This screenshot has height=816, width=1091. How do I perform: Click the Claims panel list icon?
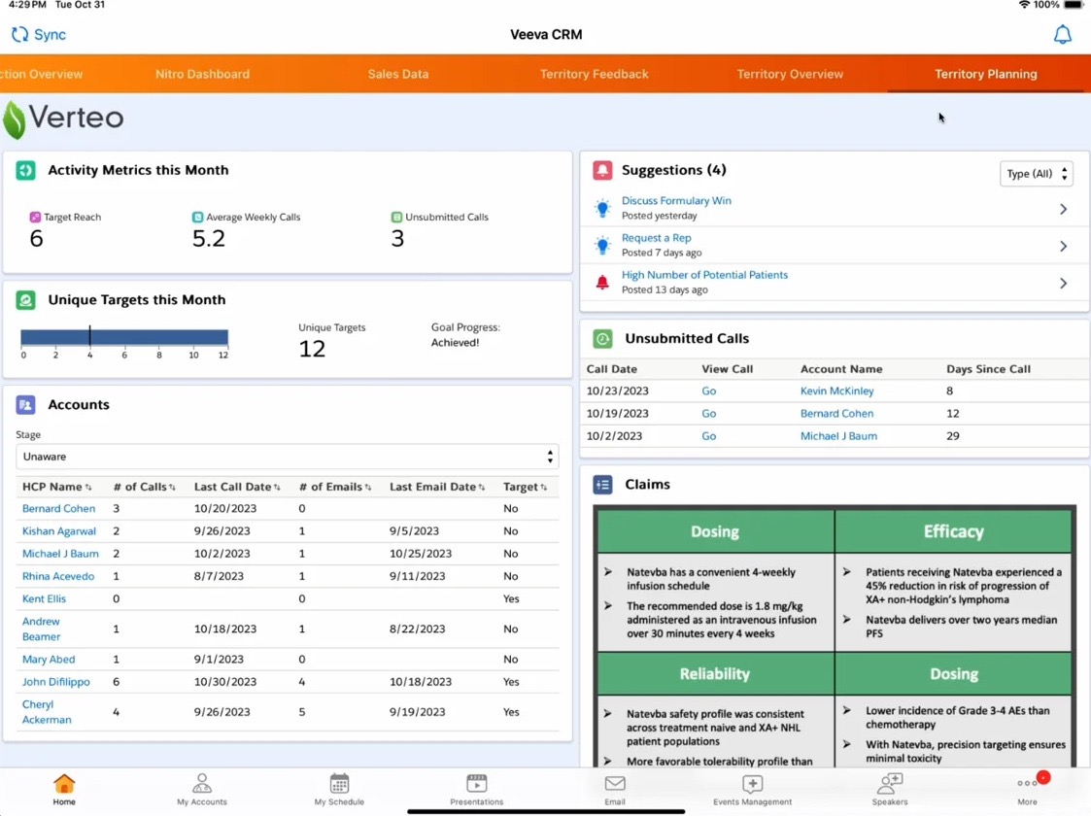[602, 485]
